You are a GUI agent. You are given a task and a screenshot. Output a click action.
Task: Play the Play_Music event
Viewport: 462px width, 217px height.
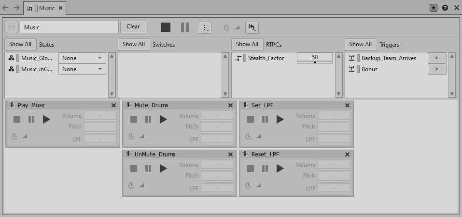coord(46,119)
